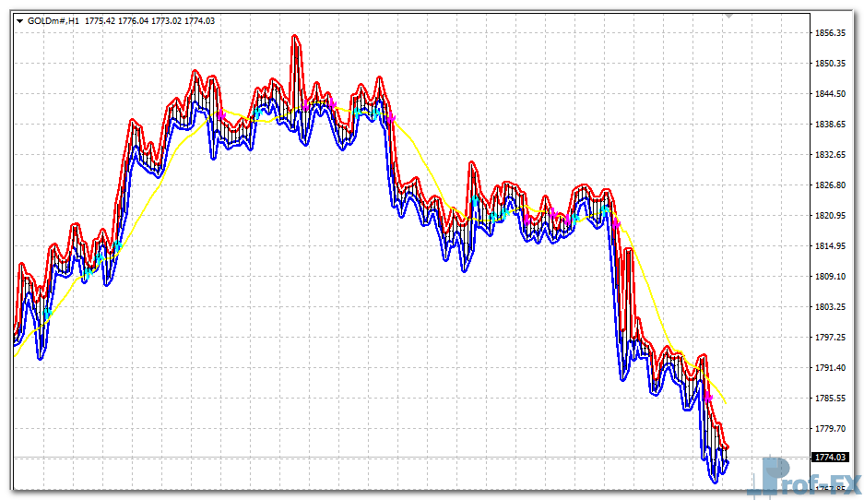Click the lowest magenta sell arrow near 1785.55
The height and width of the screenshot is (500, 864).
pyautogui.click(x=708, y=396)
